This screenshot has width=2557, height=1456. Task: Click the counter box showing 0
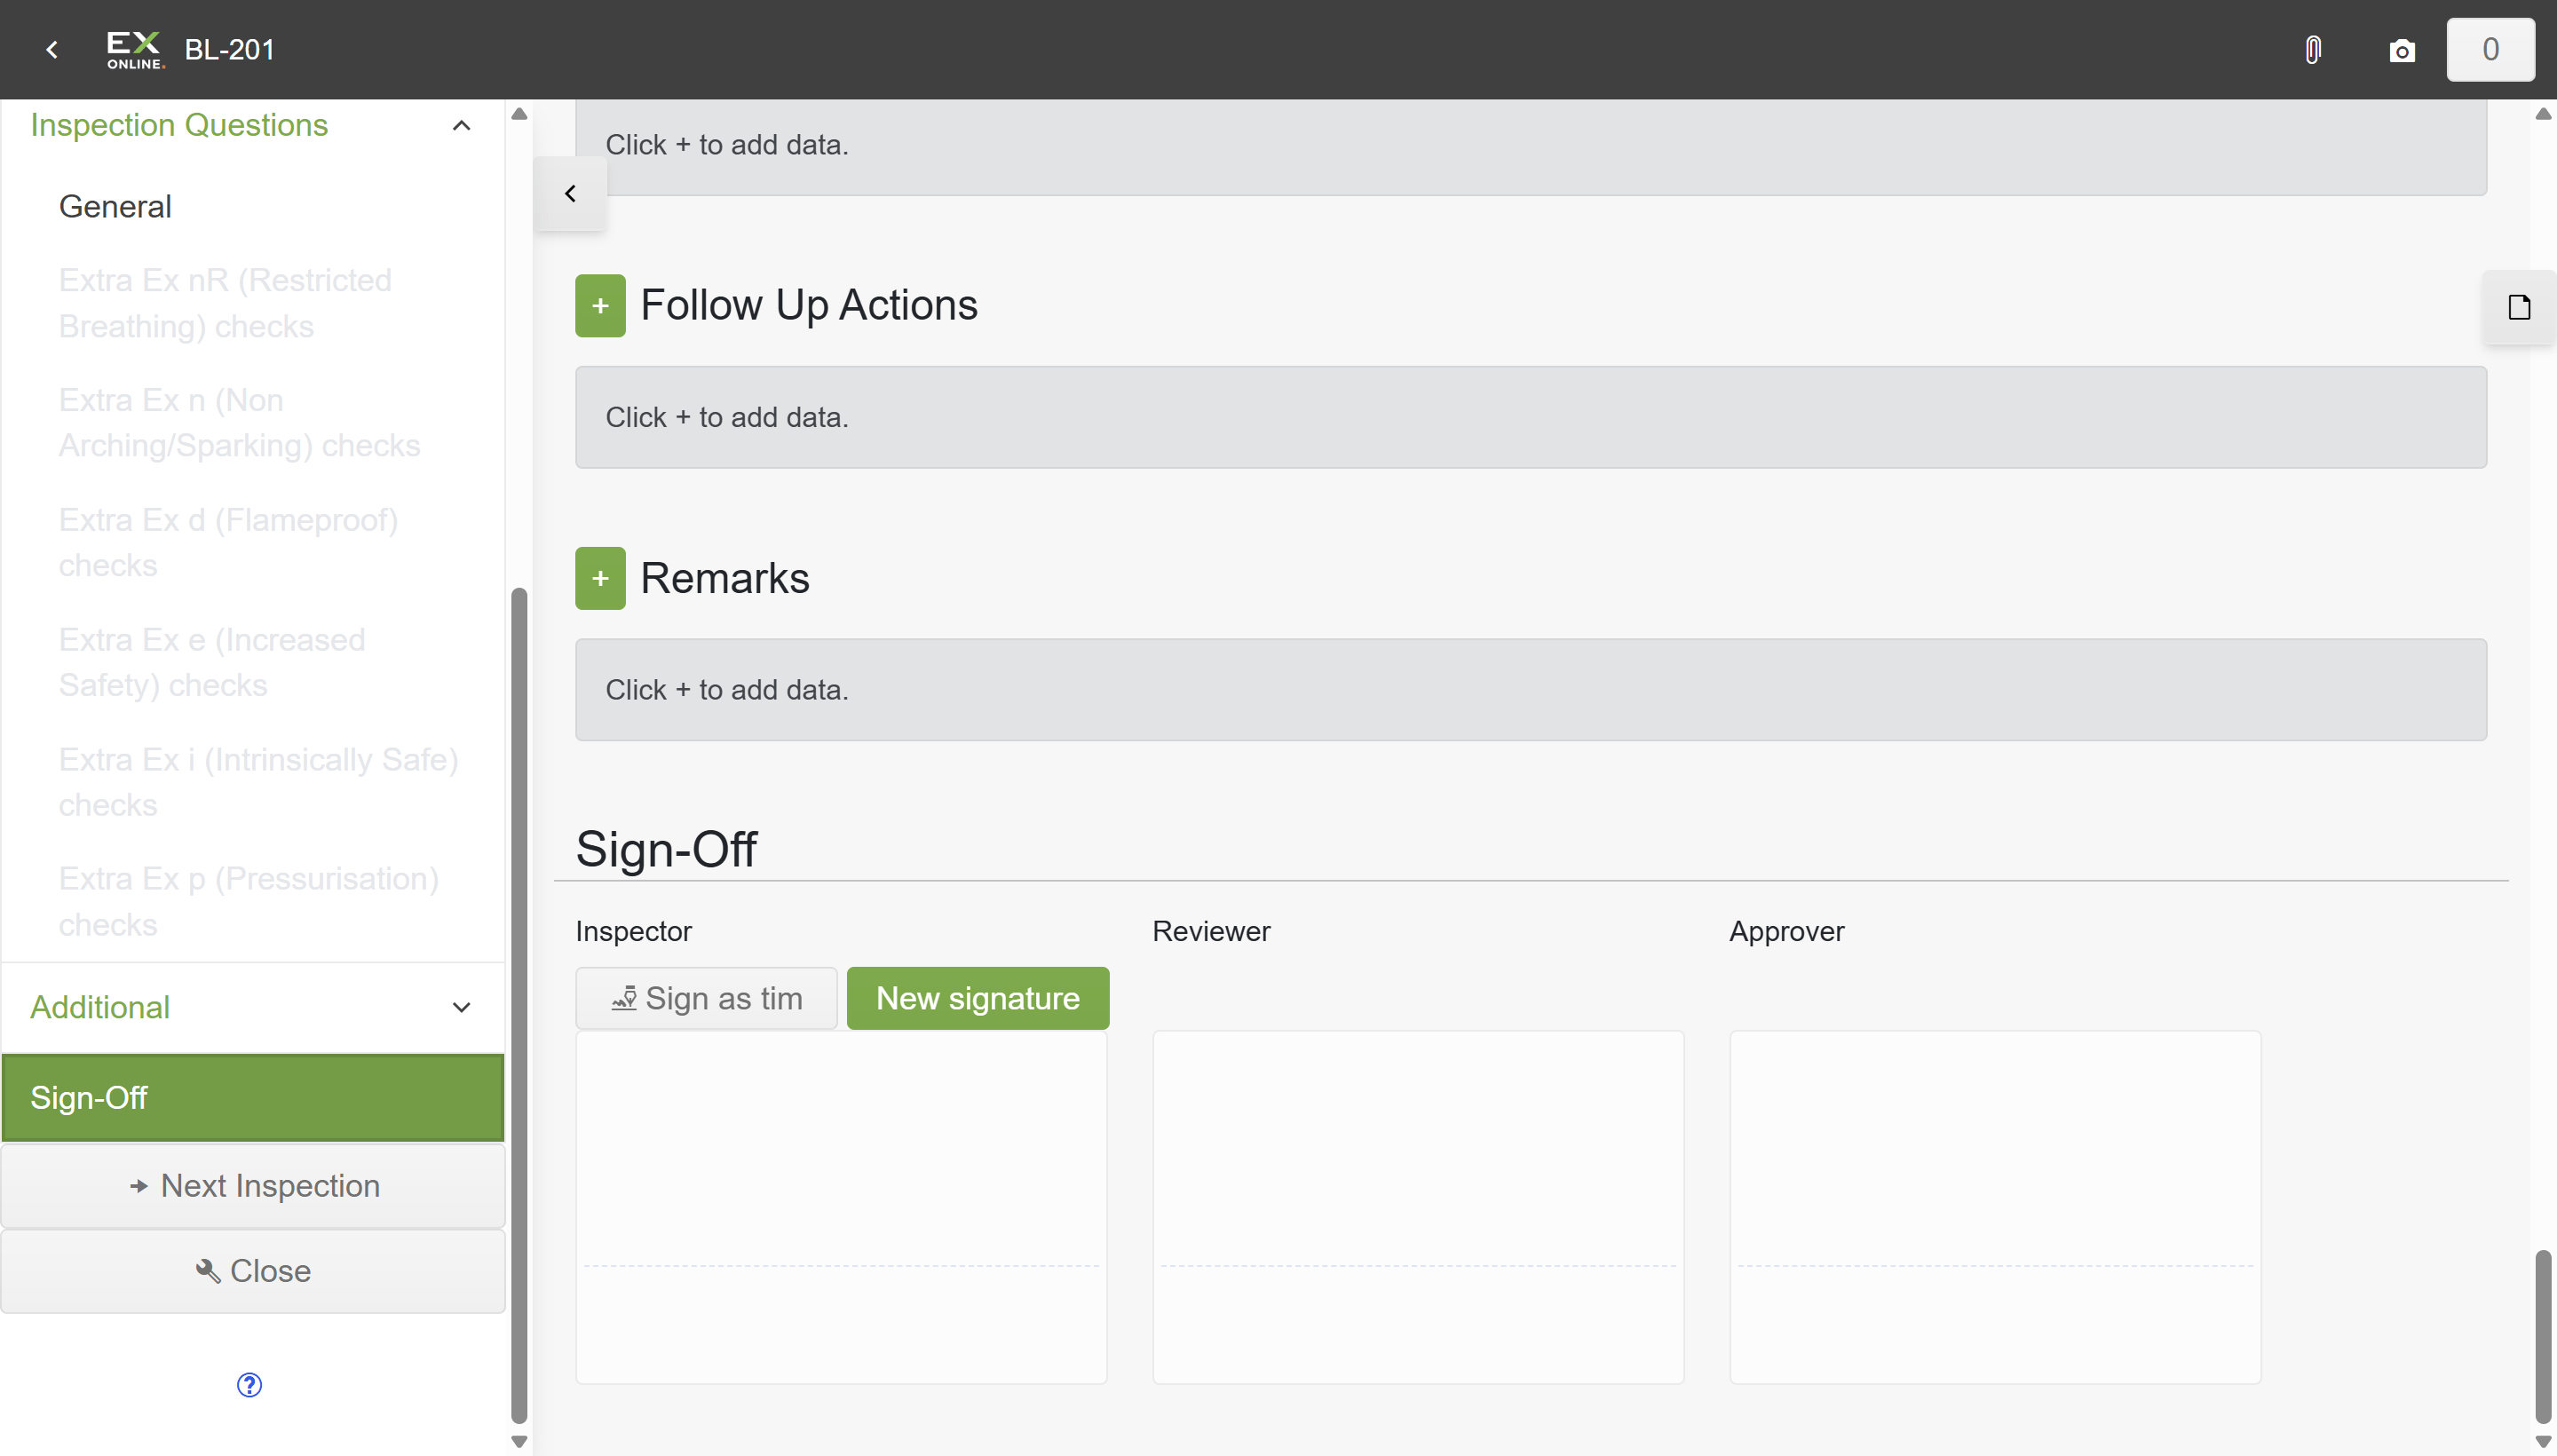[2490, 49]
